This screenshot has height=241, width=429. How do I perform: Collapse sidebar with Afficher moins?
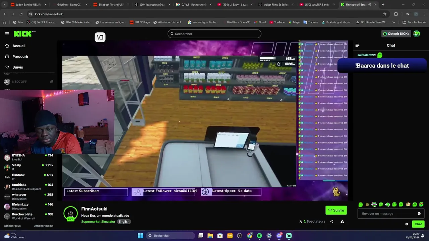point(44,226)
